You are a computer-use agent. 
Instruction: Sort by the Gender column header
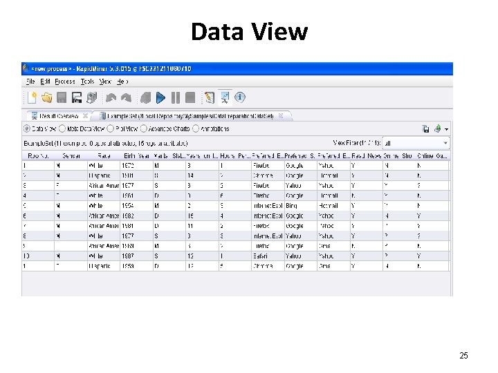coord(71,155)
